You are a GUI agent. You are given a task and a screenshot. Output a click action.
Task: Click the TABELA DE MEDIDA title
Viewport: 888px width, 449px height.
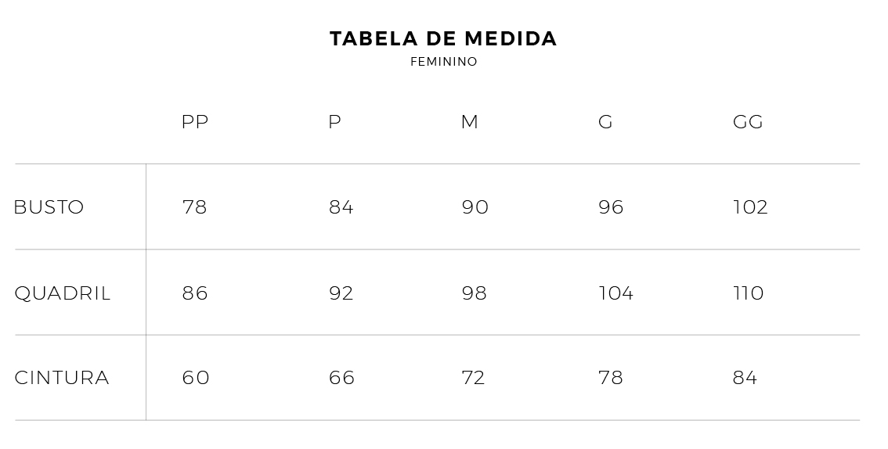[x=443, y=39]
